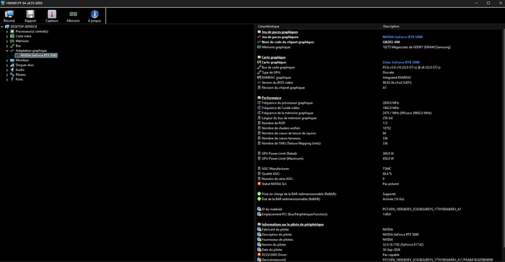Click the clock icon beside Fréquence du processeur graphique
This screenshot has height=262, width=505.
pyautogui.click(x=259, y=103)
